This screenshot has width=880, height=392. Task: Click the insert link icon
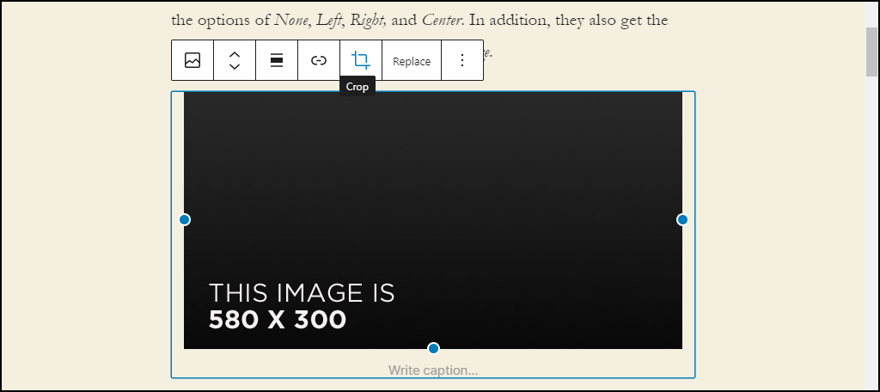point(319,60)
